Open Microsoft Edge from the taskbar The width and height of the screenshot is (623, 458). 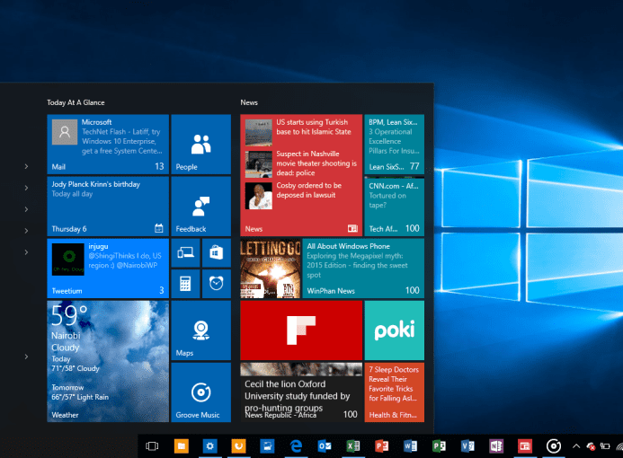pos(295,445)
